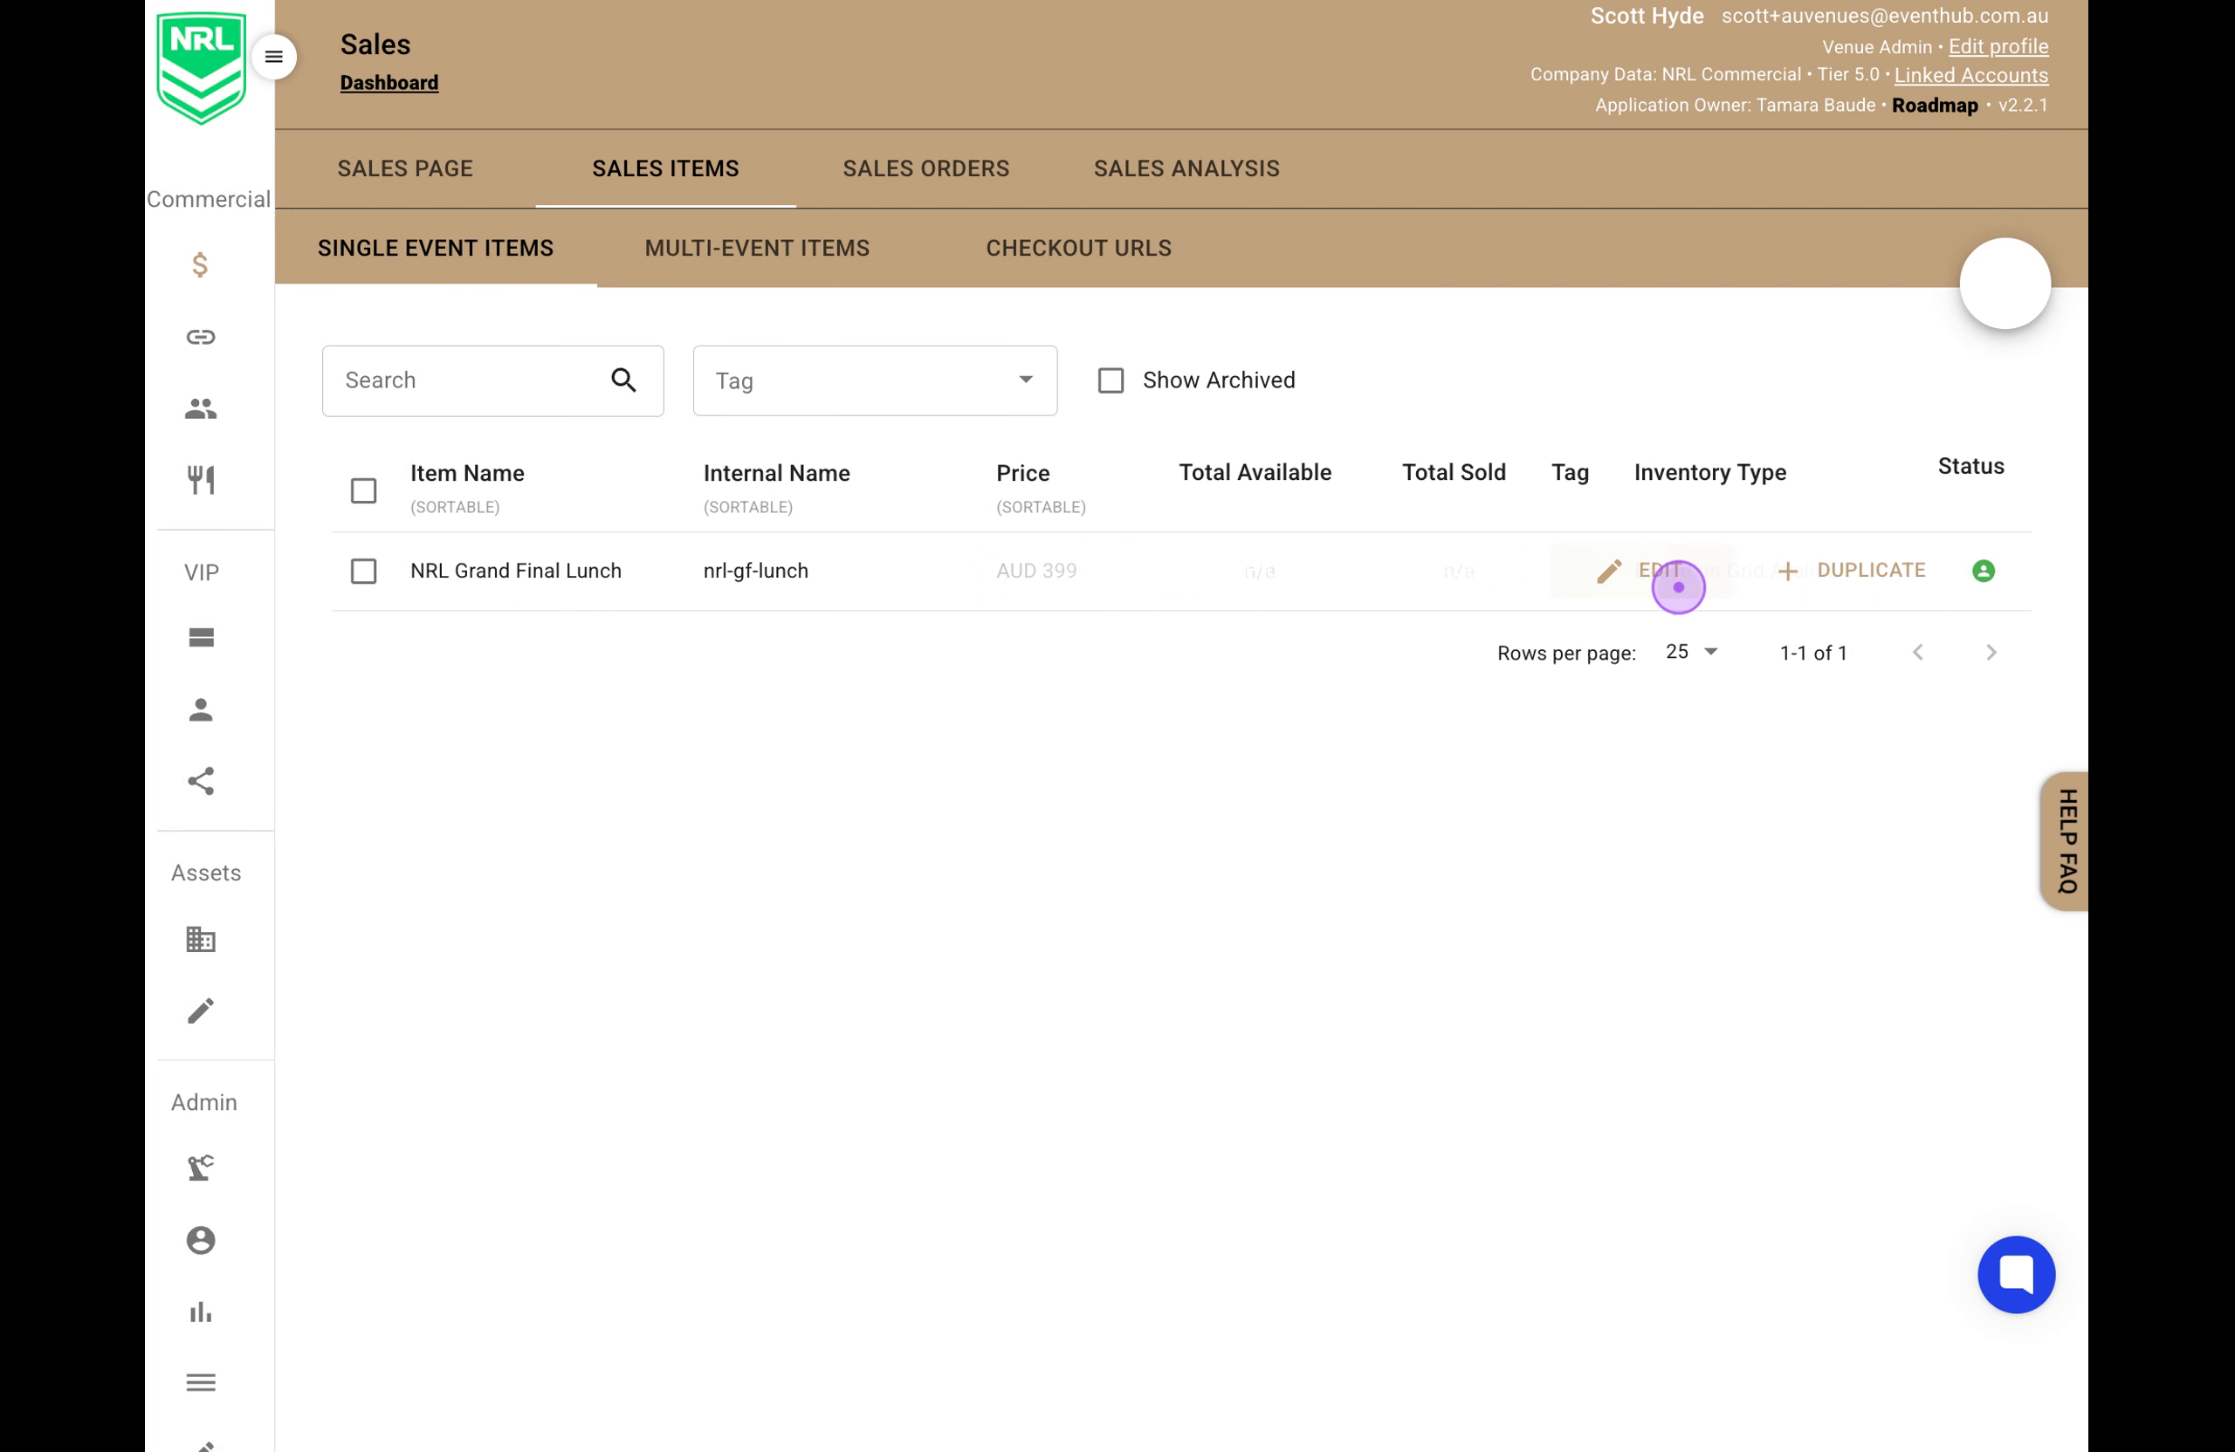Click the Total Available column header
The image size is (2235, 1452).
click(1255, 472)
